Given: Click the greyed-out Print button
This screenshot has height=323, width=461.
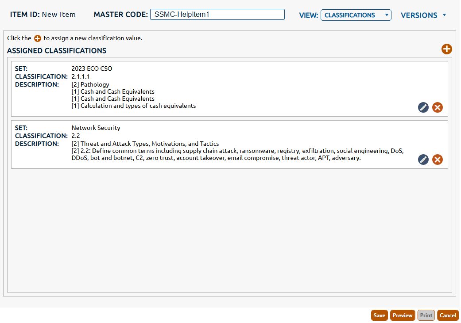Looking at the screenshot, I should pos(426,315).
